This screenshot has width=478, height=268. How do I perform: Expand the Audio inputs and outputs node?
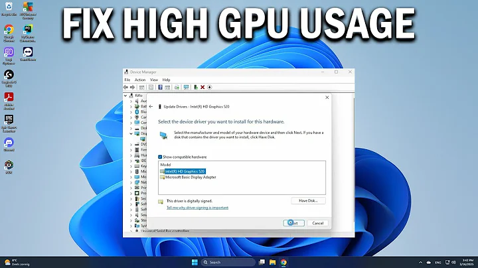[131, 101]
